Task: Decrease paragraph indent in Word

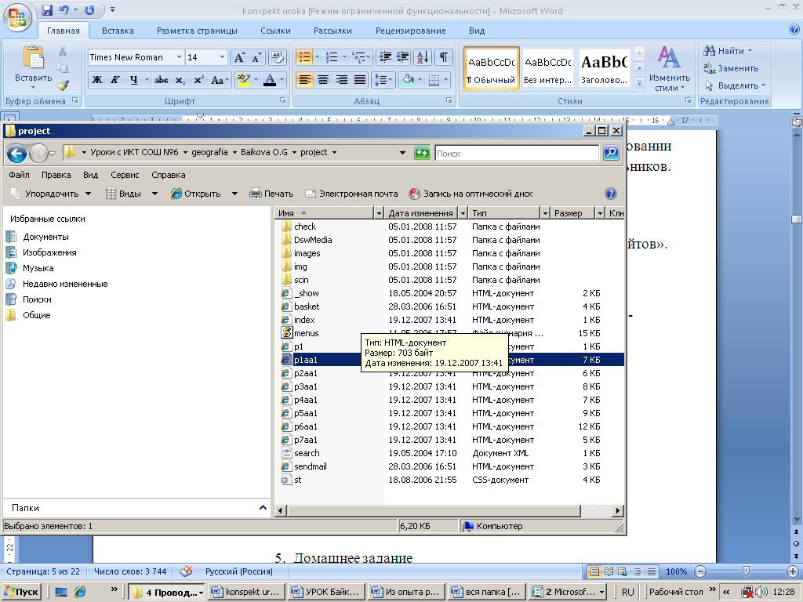Action: 384,57
